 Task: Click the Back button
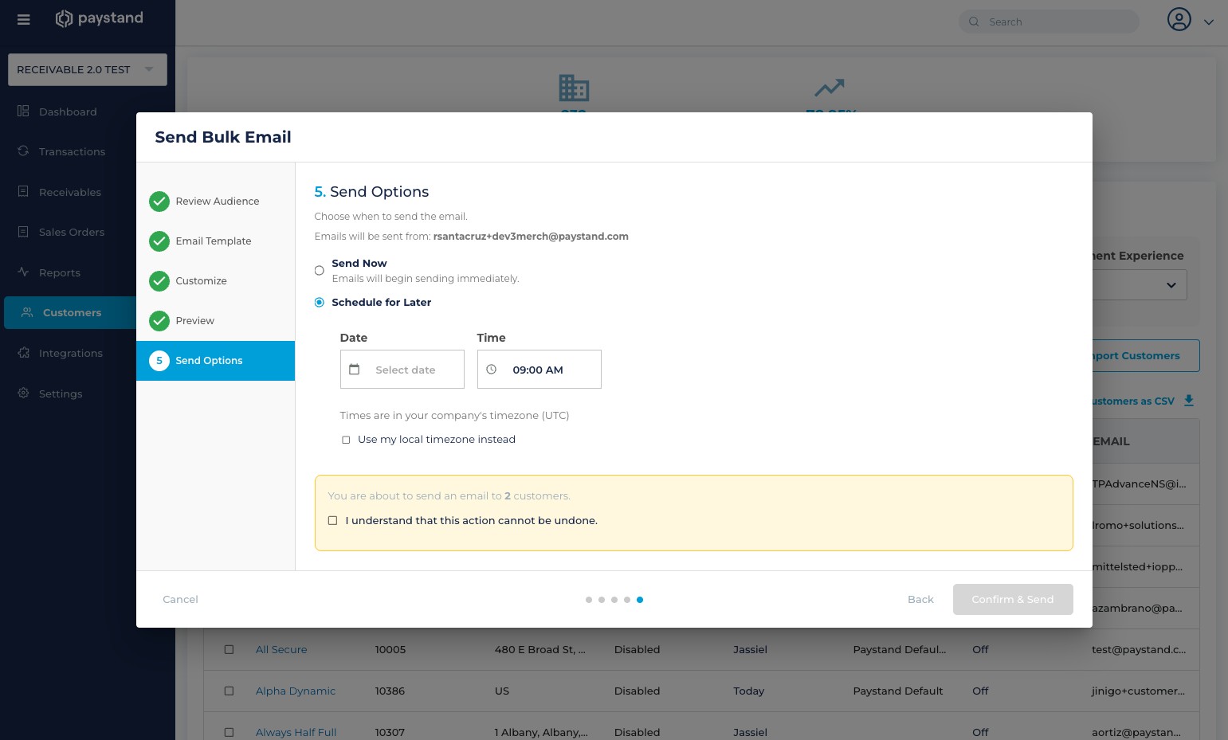tap(920, 600)
